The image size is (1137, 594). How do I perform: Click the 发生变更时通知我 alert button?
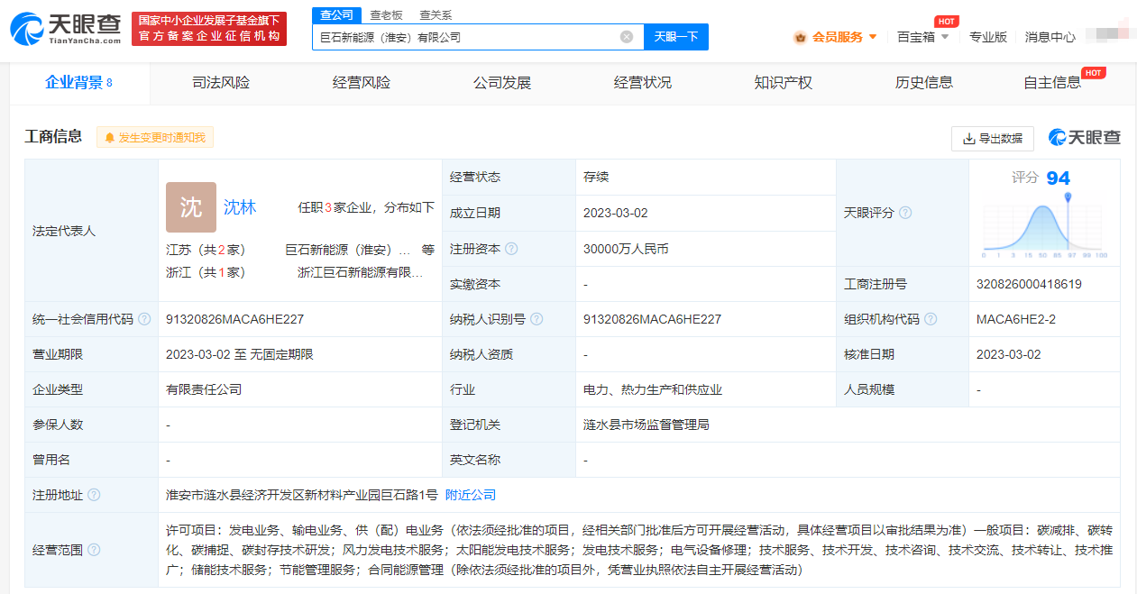click(155, 138)
